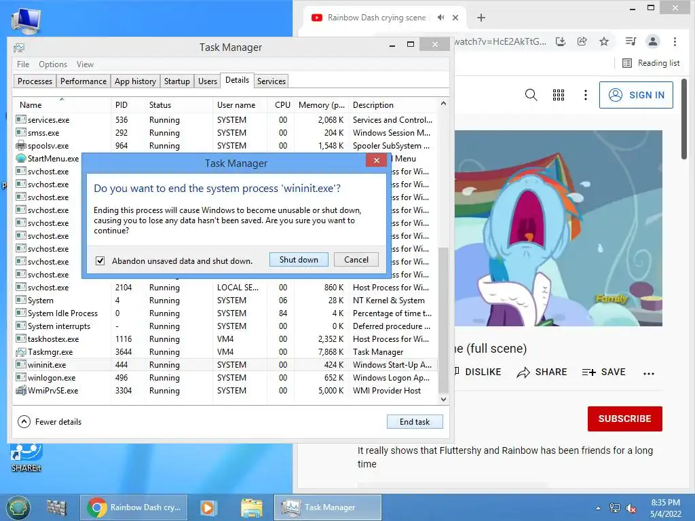
Task: Open the Task Manager File menu
Action: click(x=23, y=64)
